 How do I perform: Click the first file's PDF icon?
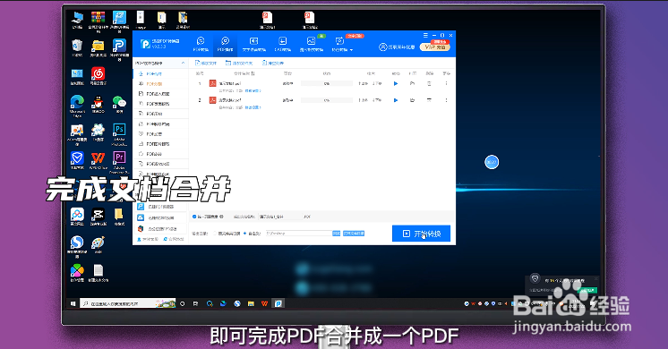coord(212,83)
